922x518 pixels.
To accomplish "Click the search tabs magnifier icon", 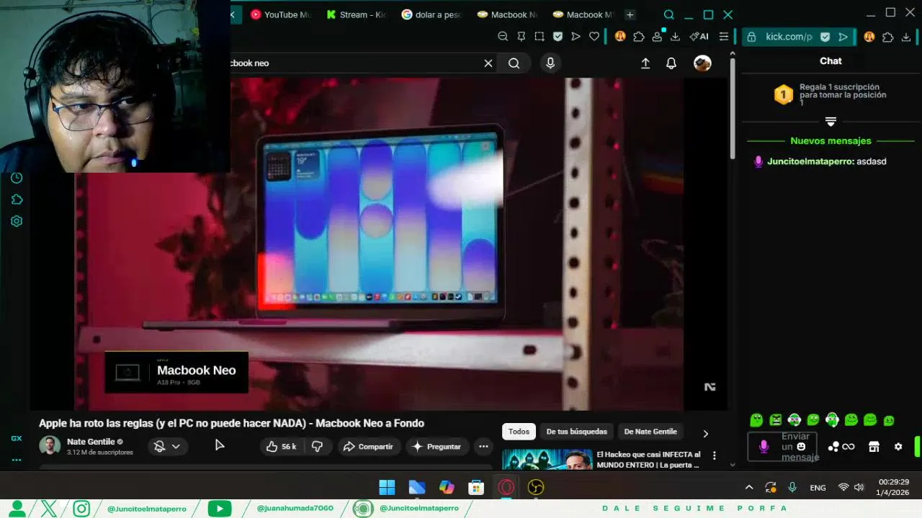I will [668, 14].
